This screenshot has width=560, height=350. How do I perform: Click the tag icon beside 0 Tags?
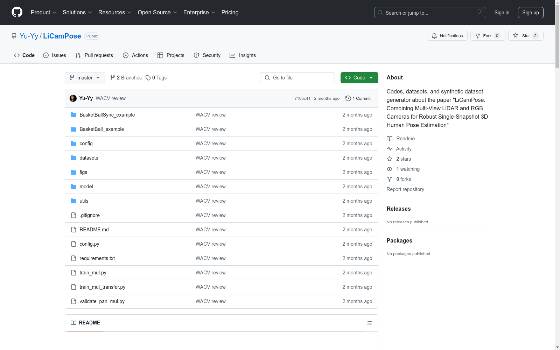pyautogui.click(x=148, y=78)
